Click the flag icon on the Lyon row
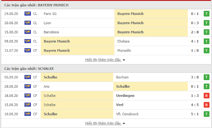The height and width of the screenshot is (128, 212). pos(27,23)
